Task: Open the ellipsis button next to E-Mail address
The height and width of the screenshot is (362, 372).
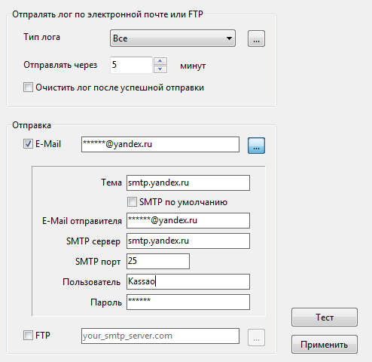Action: coord(256,146)
